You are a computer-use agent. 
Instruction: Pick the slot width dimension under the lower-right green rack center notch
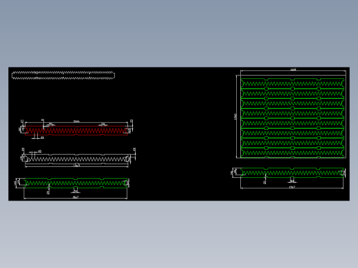(x=292, y=181)
